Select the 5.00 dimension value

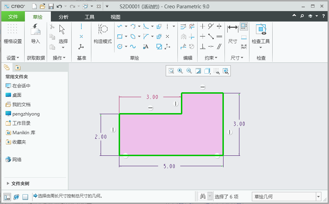[169, 166]
